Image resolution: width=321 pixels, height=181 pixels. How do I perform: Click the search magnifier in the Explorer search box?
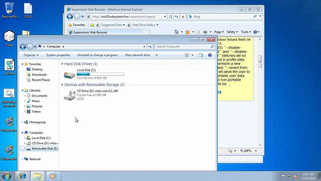pyautogui.click(x=212, y=47)
